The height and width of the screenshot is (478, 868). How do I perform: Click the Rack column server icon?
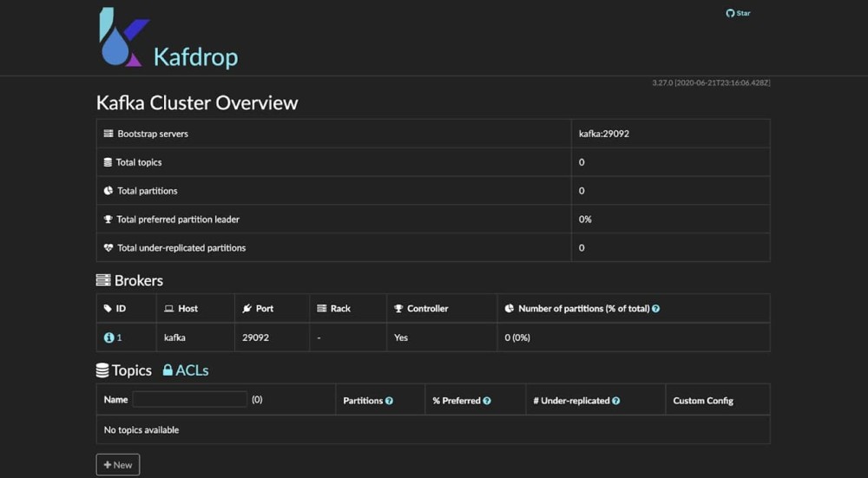tap(322, 308)
